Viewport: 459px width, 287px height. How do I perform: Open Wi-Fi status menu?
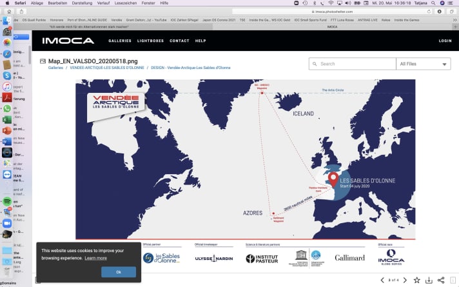tap(331, 3)
